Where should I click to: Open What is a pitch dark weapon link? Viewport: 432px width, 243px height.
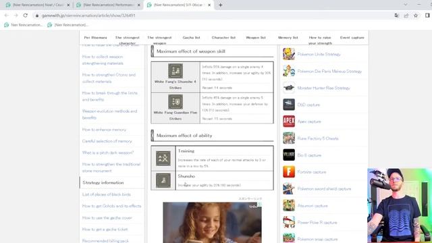pyautogui.click(x=108, y=153)
